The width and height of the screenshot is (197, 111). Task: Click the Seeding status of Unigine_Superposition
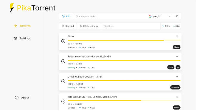pyautogui.click(x=71, y=88)
